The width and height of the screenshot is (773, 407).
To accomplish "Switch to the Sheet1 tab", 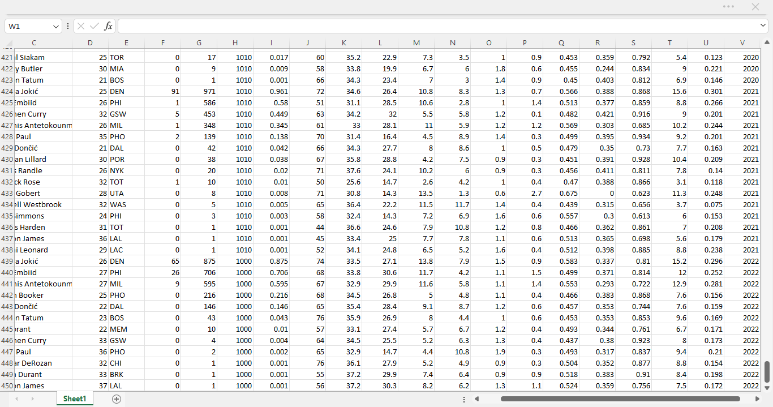I will coord(75,399).
